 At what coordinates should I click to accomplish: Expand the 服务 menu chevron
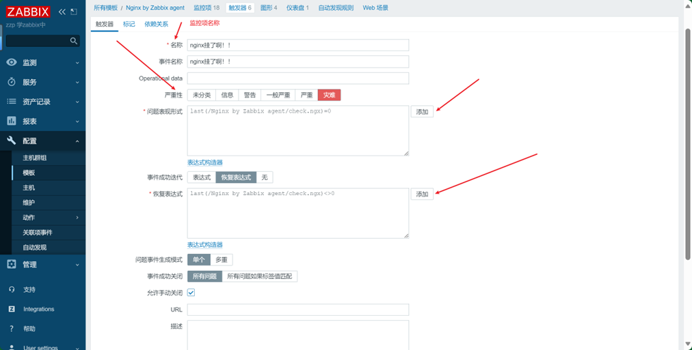click(77, 83)
